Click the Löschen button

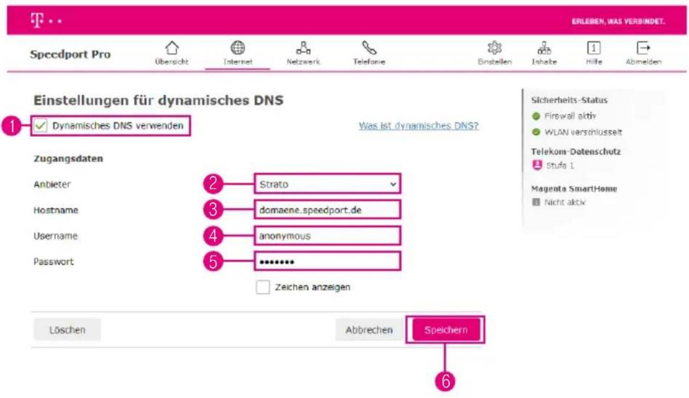67,330
